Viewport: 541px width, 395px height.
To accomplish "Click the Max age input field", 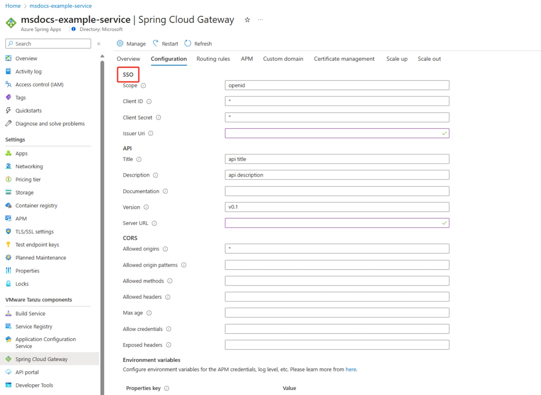I will (337, 313).
